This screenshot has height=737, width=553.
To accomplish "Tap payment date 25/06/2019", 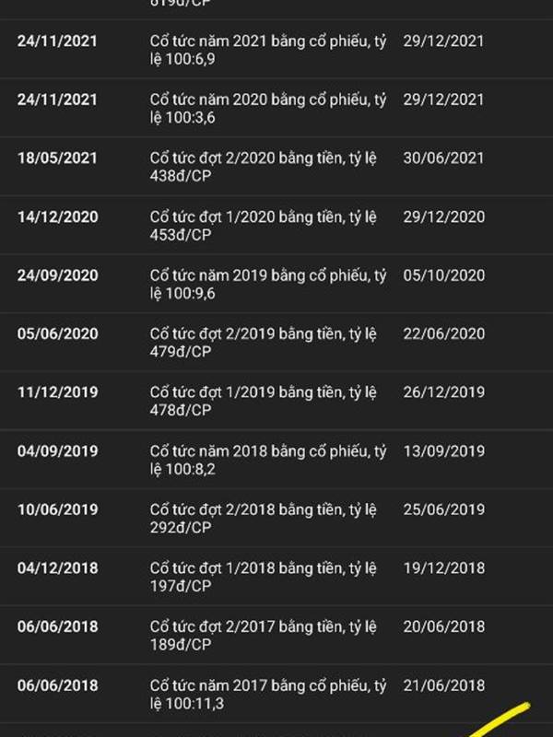I will 443,509.
